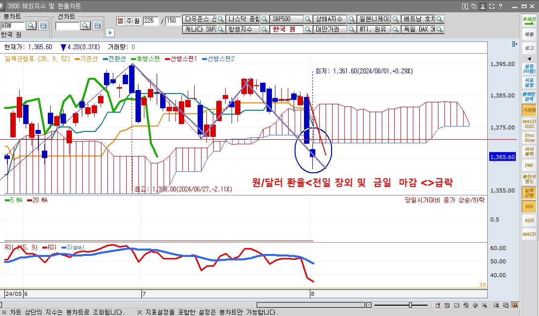Click the 로그 sidebar button
Viewport: 539px width, 316px height.
pos(529,48)
